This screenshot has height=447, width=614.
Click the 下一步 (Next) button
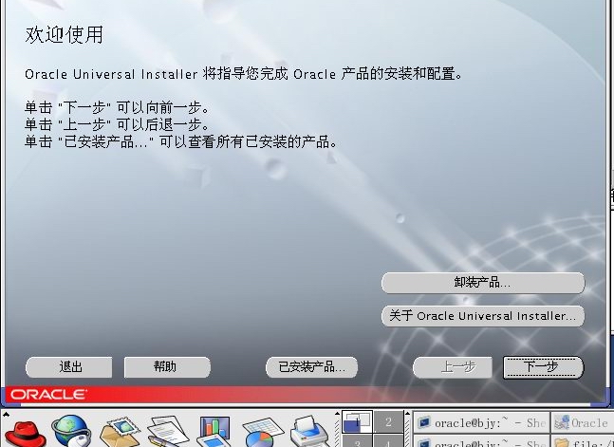click(x=542, y=366)
